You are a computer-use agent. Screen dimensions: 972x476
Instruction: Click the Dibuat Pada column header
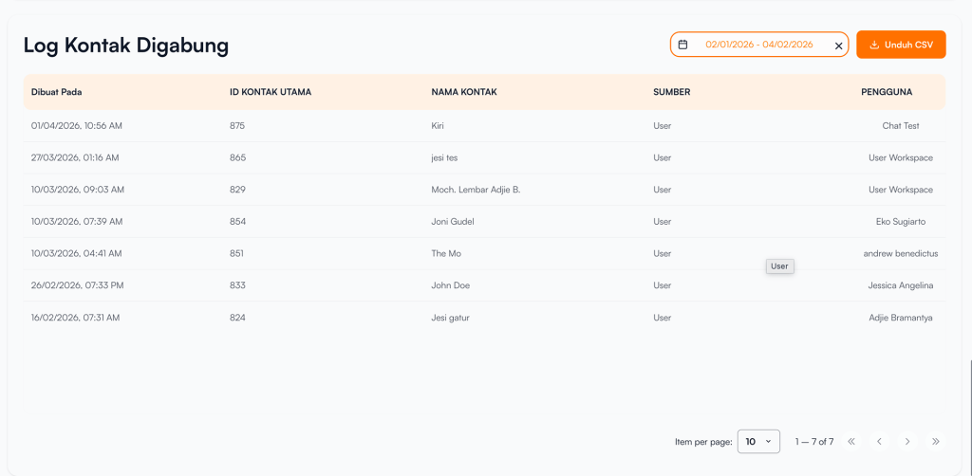tap(57, 92)
